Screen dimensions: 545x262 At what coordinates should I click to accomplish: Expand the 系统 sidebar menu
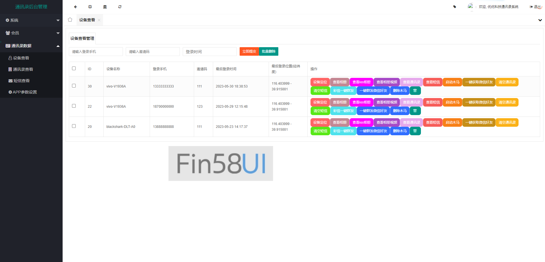(x=31, y=20)
